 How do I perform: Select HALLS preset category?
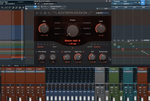coord(57,34)
